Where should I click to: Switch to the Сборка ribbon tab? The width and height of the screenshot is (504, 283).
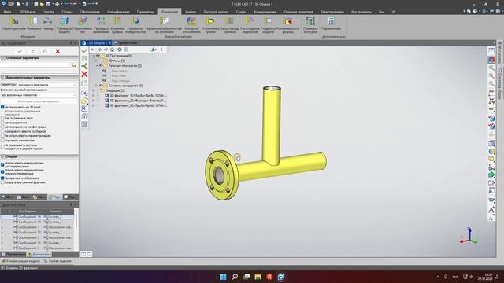[67, 12]
